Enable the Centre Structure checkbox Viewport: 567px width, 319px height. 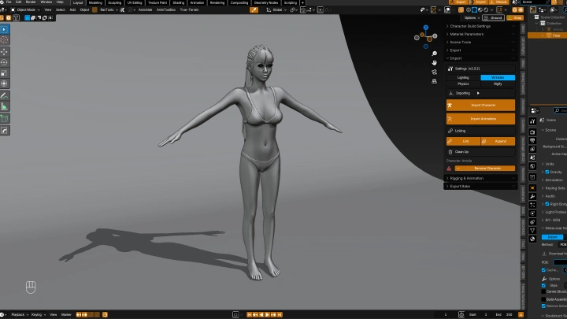(543, 291)
